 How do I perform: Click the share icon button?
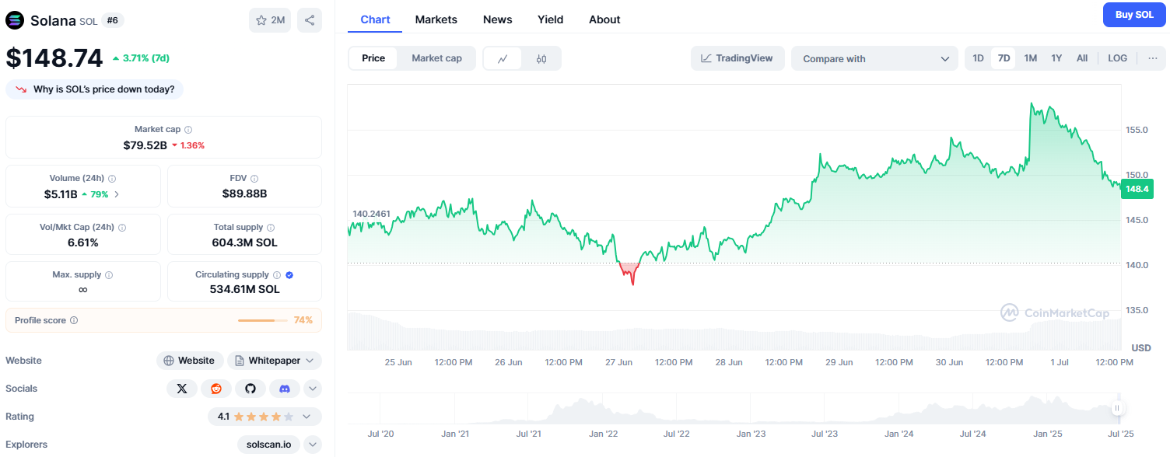point(310,20)
